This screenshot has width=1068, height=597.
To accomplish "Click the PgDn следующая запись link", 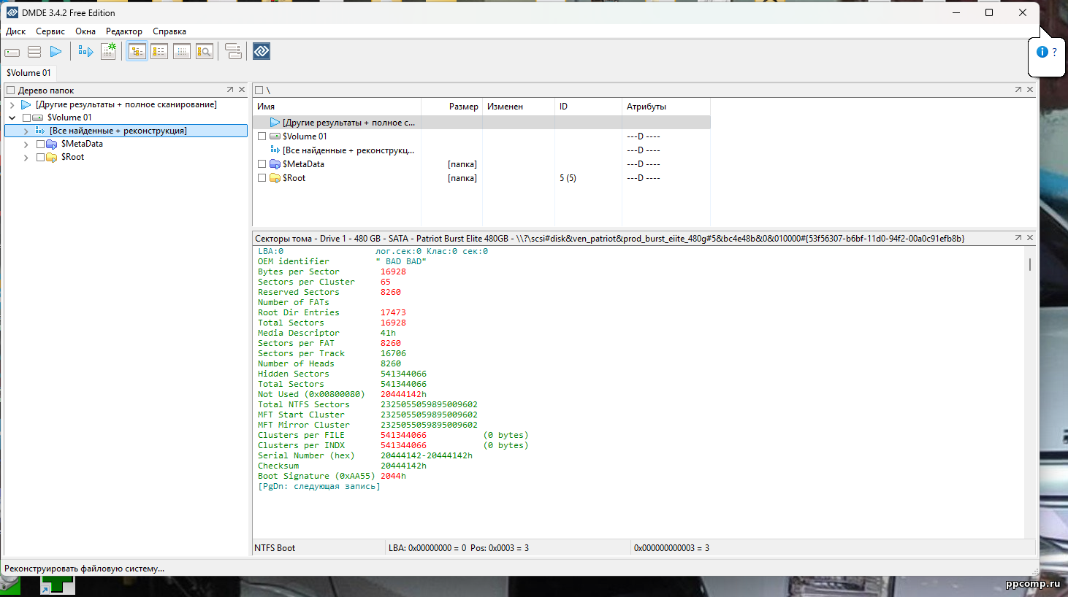I will [319, 486].
